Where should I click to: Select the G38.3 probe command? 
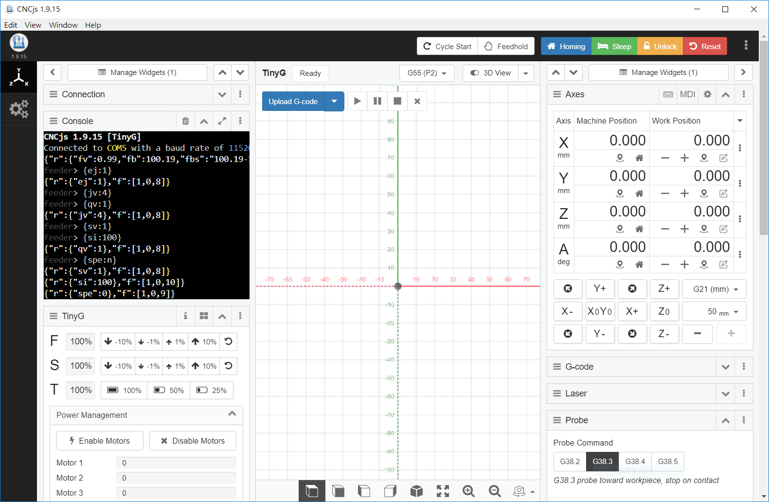pos(602,462)
